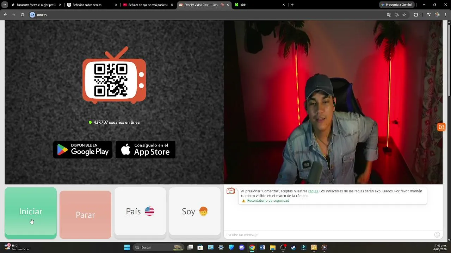Screen dimensions: 451x253
Task: Close the Kick tab
Action: coord(284,5)
